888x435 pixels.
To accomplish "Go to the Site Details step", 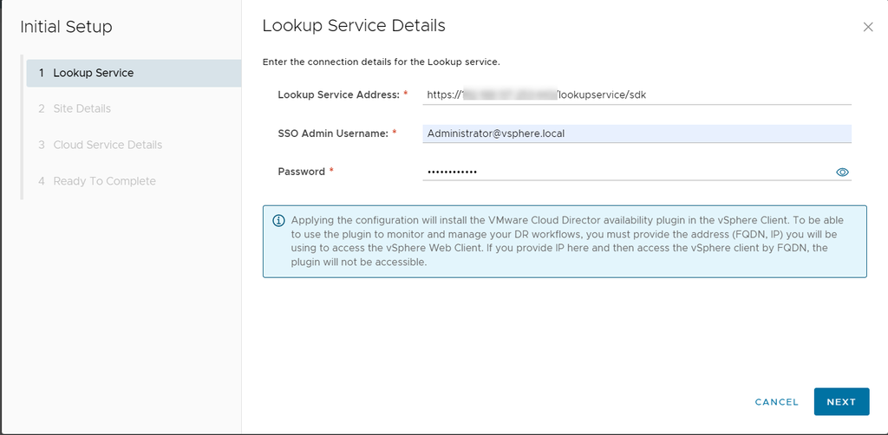I will 82,109.
